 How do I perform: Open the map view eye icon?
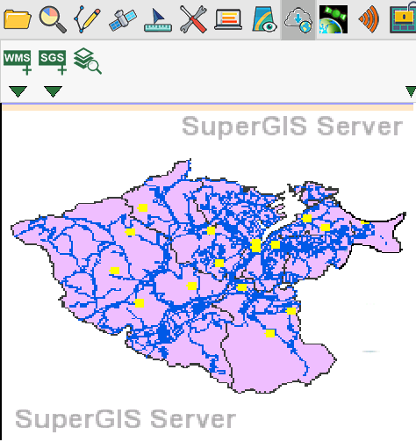(x=264, y=19)
